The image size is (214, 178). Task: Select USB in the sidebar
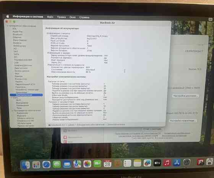[16, 63]
